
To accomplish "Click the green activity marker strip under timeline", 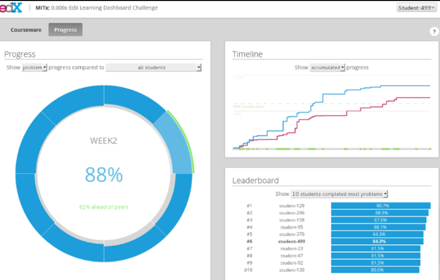I will tap(332, 149).
